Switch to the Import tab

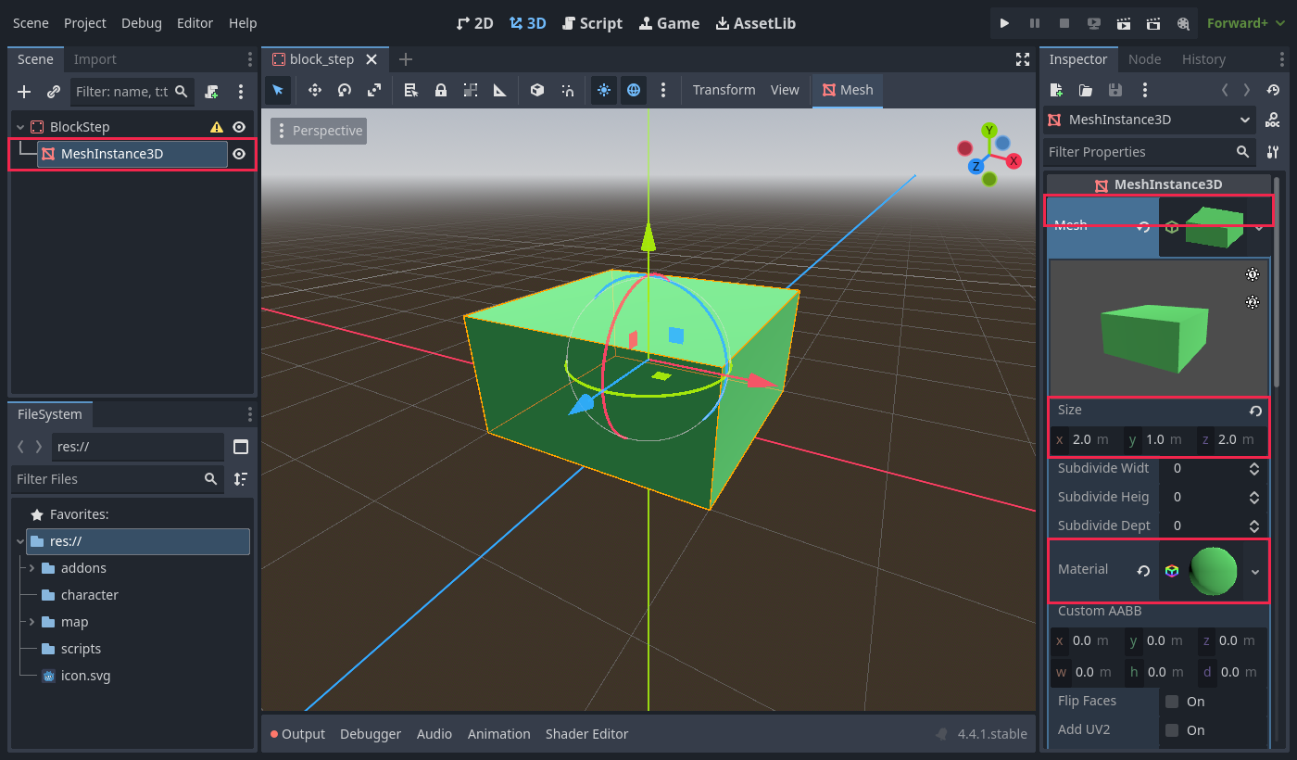[x=95, y=59]
